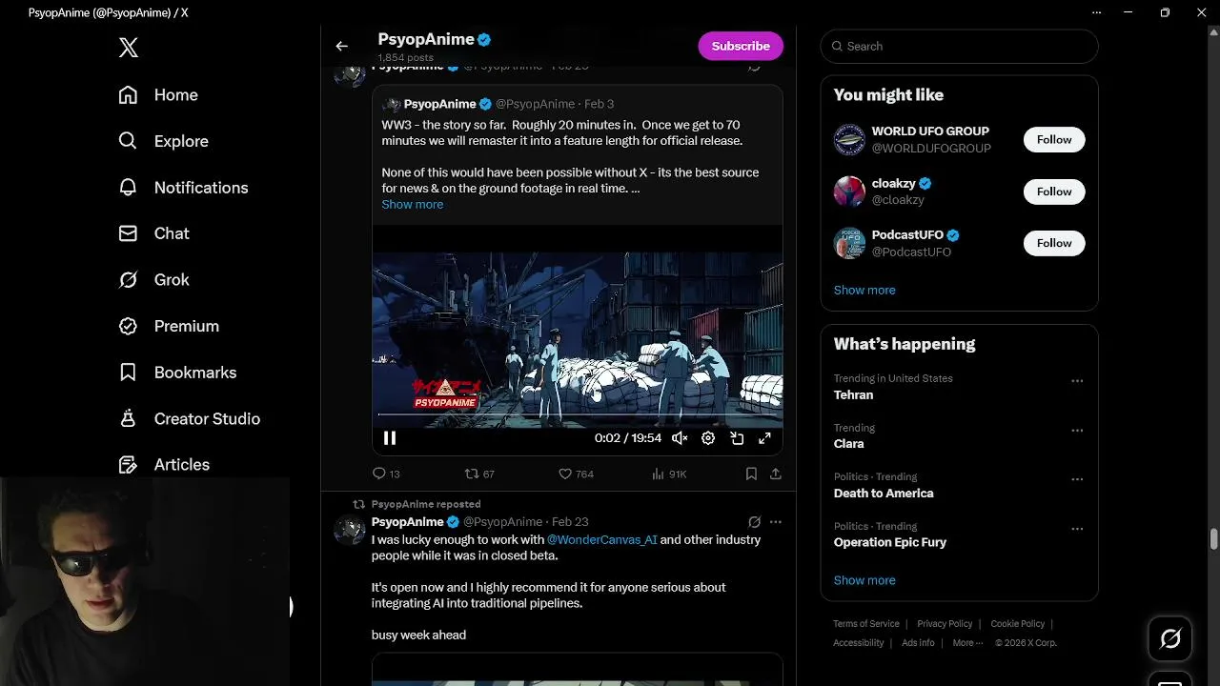The height and width of the screenshot is (686, 1220).
Task: Click the Subscribe button
Action: point(741,46)
